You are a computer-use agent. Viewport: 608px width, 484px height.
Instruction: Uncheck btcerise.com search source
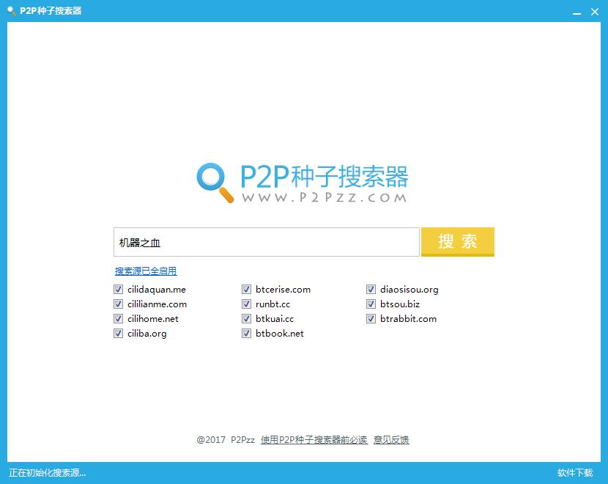click(247, 289)
